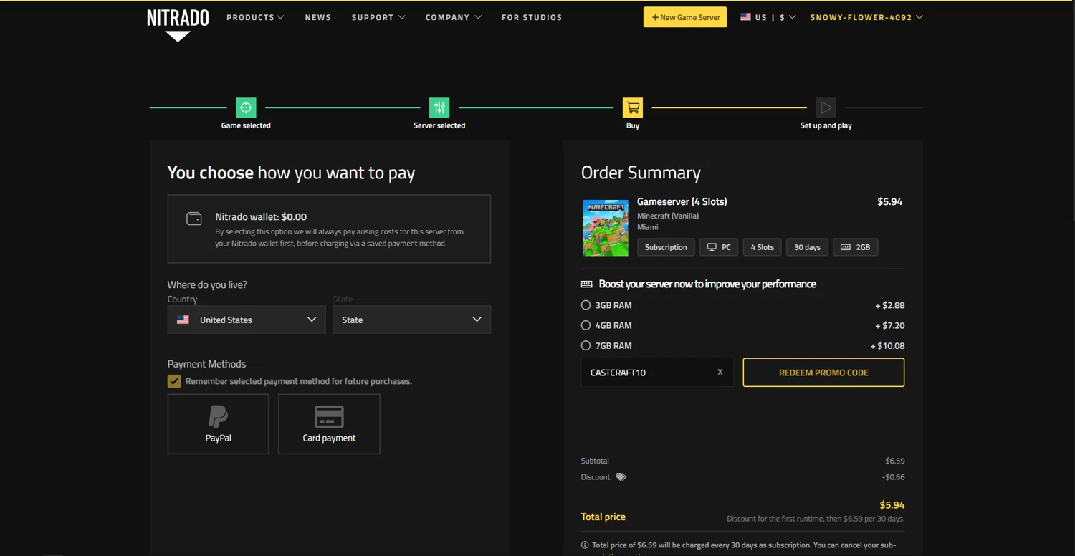
Task: Click the Discount -$0.66 value
Action: pos(893,477)
